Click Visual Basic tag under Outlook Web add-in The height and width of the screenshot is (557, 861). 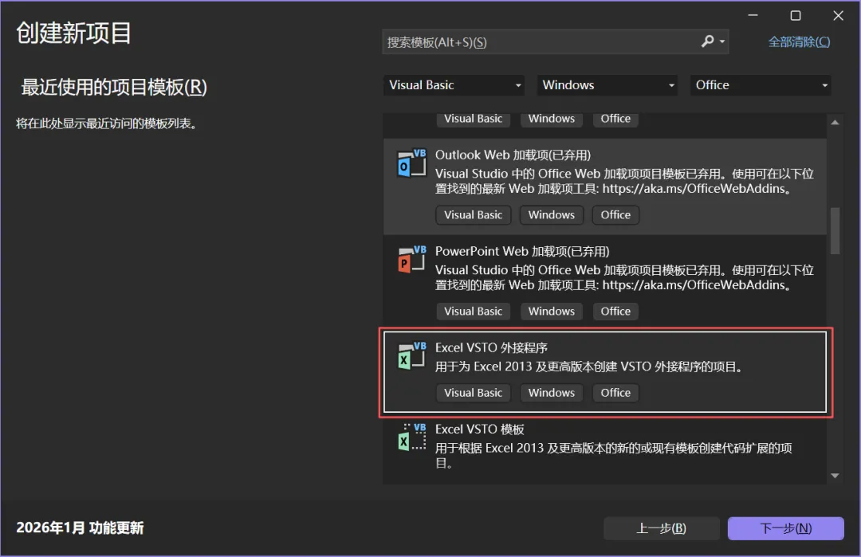click(474, 215)
